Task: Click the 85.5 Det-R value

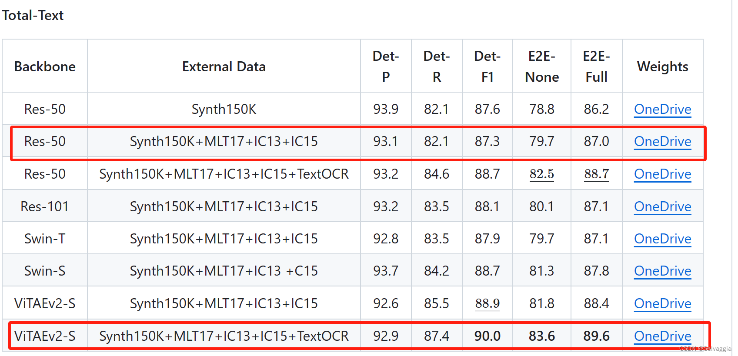Action: (437, 303)
